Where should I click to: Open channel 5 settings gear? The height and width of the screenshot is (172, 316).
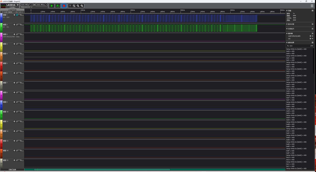tap(14, 63)
